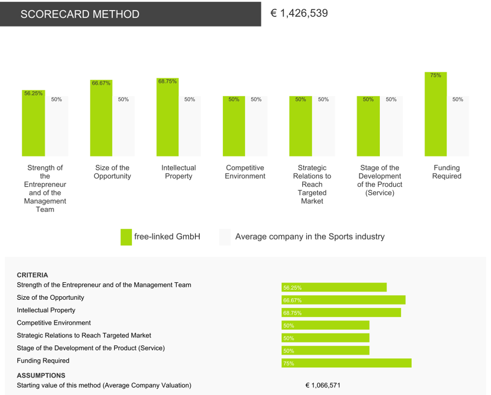Click the € 1,426,539 valuation figure
Image resolution: width=491 pixels, height=395 pixels.
tap(299, 14)
